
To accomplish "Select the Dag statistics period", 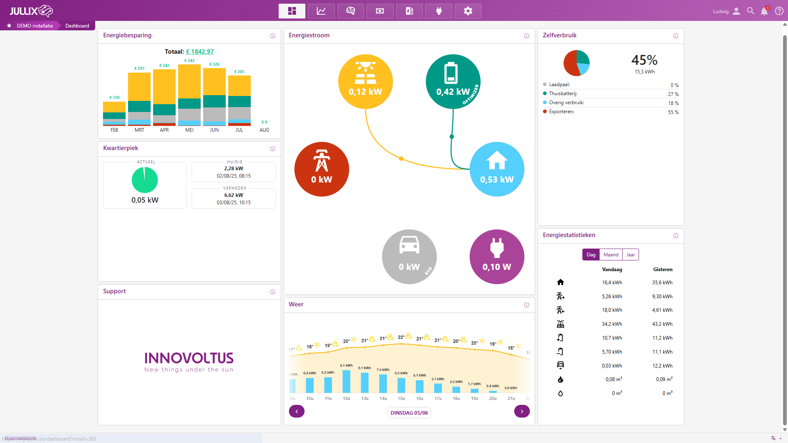I will coord(591,255).
